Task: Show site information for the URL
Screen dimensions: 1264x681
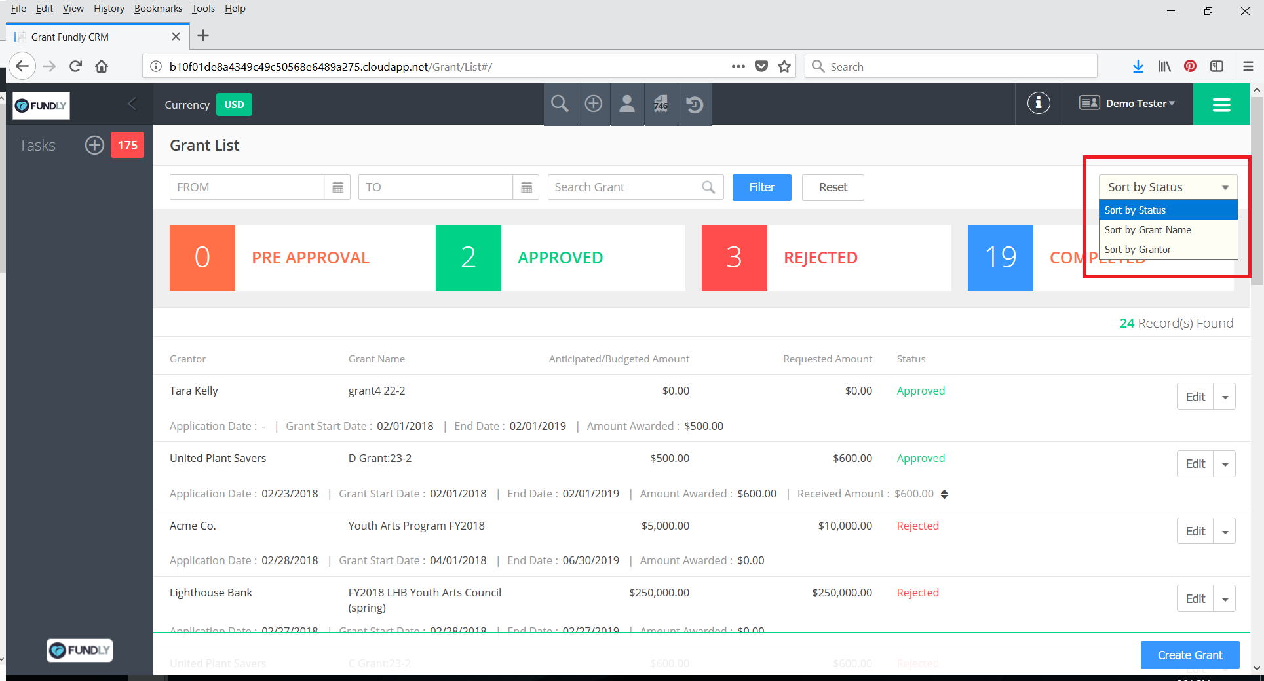Action: pos(156,66)
